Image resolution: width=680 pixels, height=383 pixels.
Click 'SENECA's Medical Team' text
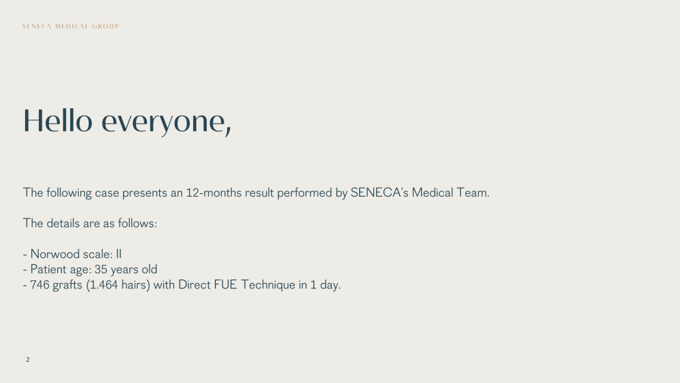pos(418,193)
